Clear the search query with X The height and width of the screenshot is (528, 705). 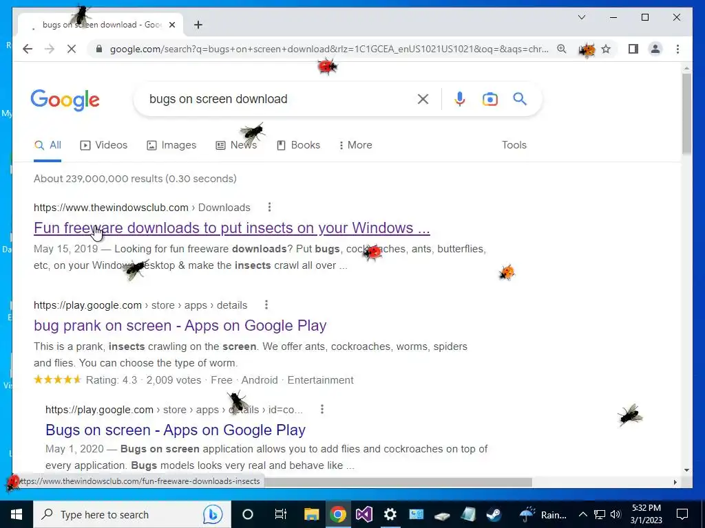coord(423,99)
